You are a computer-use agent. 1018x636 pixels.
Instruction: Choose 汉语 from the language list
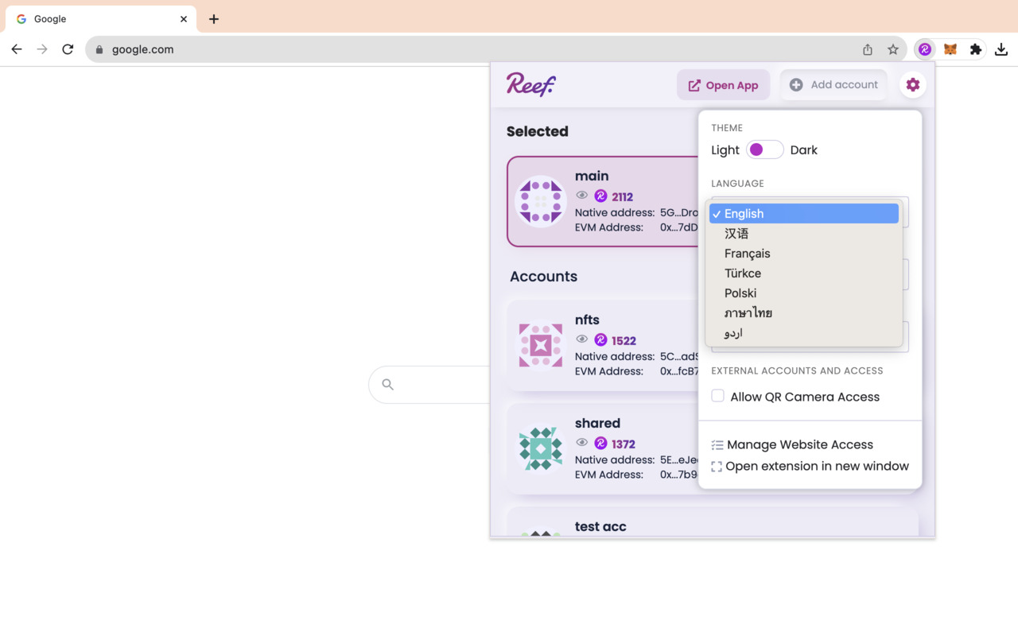coord(736,233)
